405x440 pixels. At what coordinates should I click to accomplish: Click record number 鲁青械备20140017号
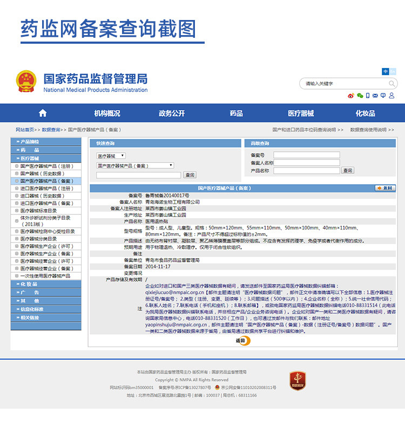point(167,195)
